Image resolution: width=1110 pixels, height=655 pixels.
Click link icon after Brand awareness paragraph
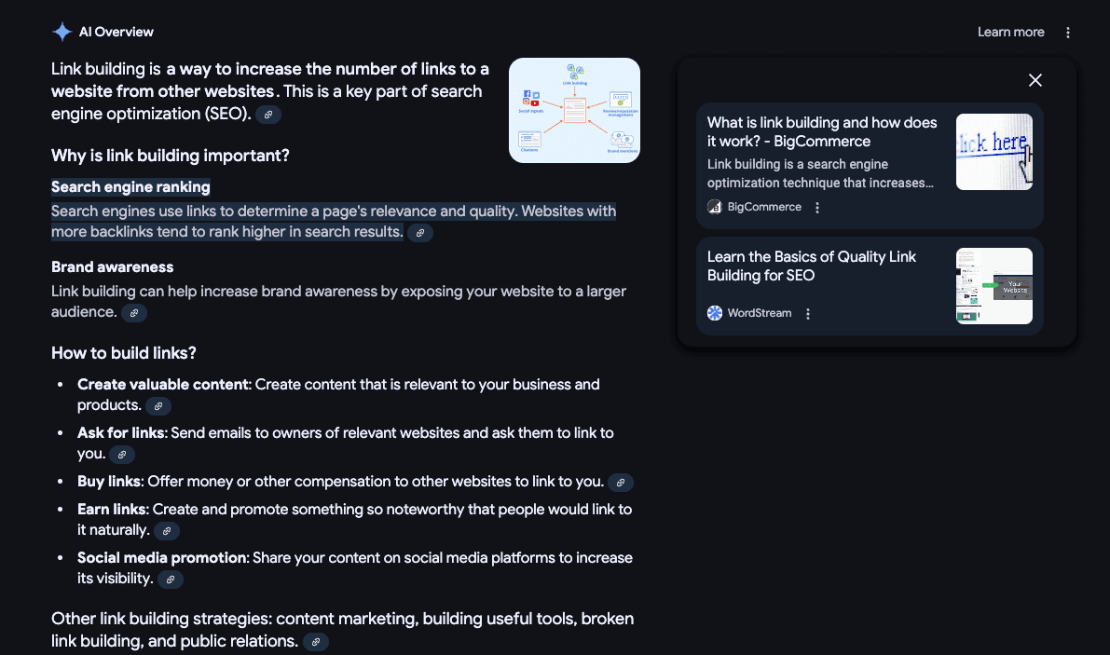click(134, 313)
